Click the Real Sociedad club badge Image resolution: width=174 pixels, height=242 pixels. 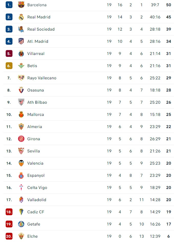[x=21, y=29]
